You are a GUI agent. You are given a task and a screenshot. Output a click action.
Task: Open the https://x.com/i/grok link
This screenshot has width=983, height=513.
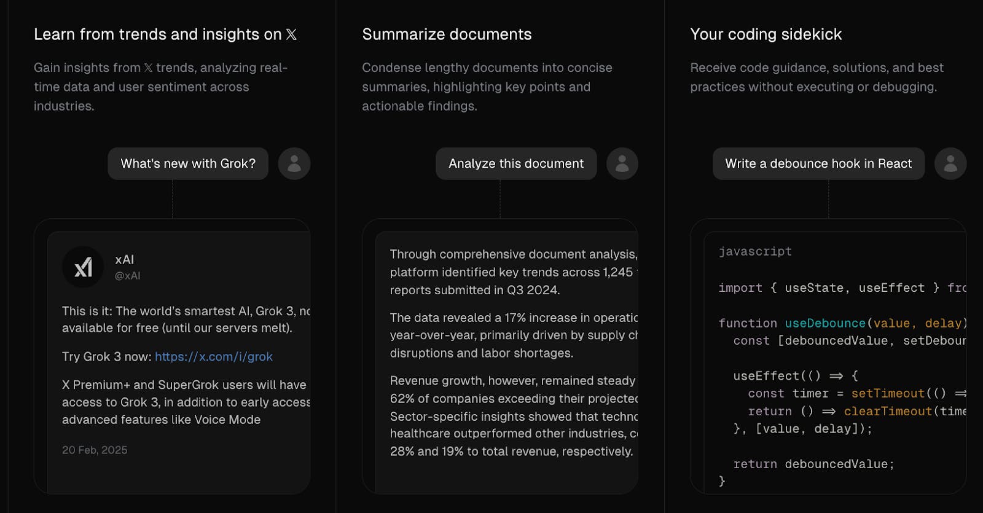tap(213, 356)
